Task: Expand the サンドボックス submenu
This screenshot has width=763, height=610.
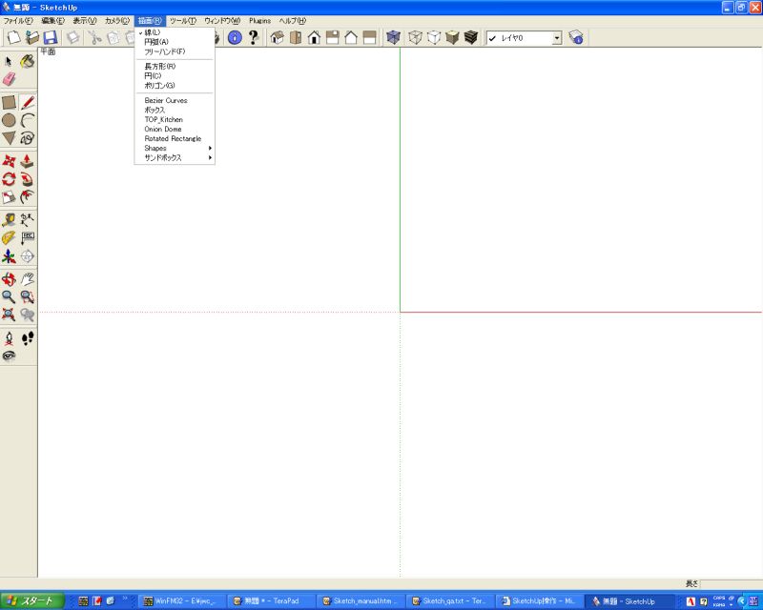Action: click(175, 157)
